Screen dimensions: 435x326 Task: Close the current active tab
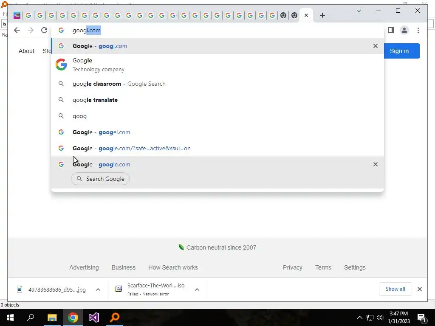[306, 15]
